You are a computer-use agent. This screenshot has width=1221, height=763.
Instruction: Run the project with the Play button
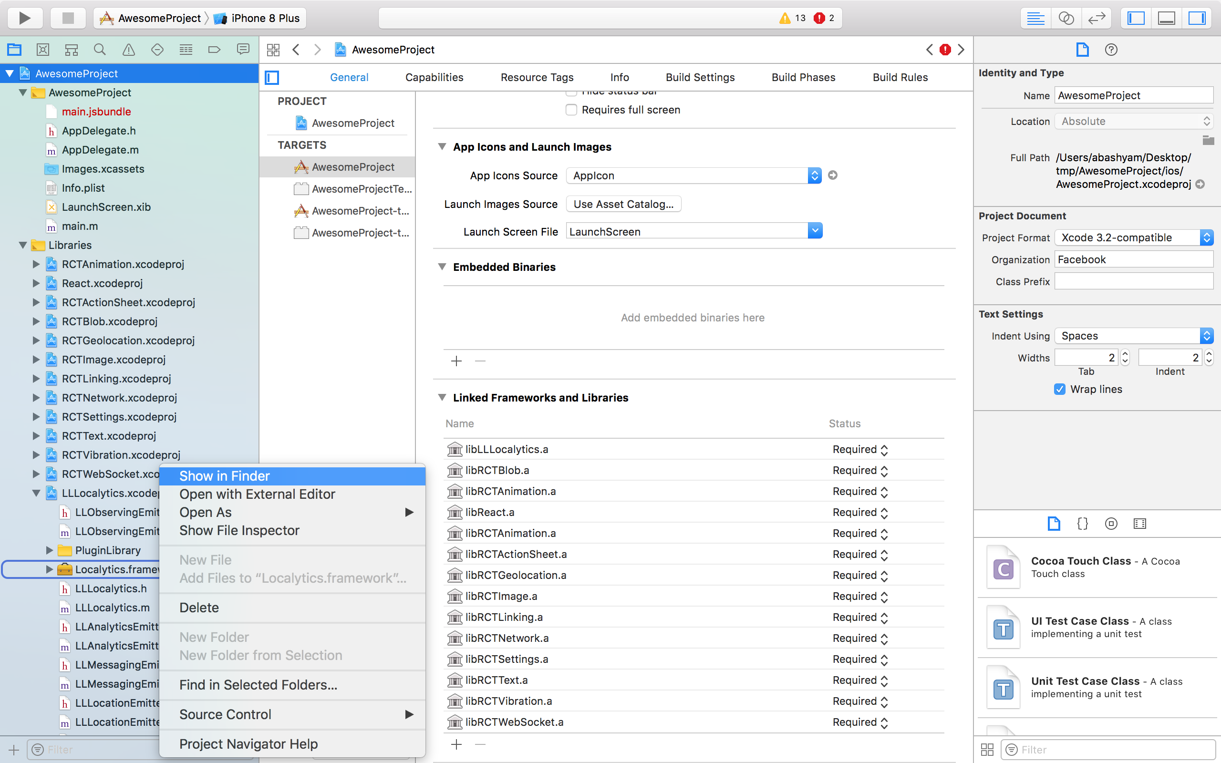point(24,18)
